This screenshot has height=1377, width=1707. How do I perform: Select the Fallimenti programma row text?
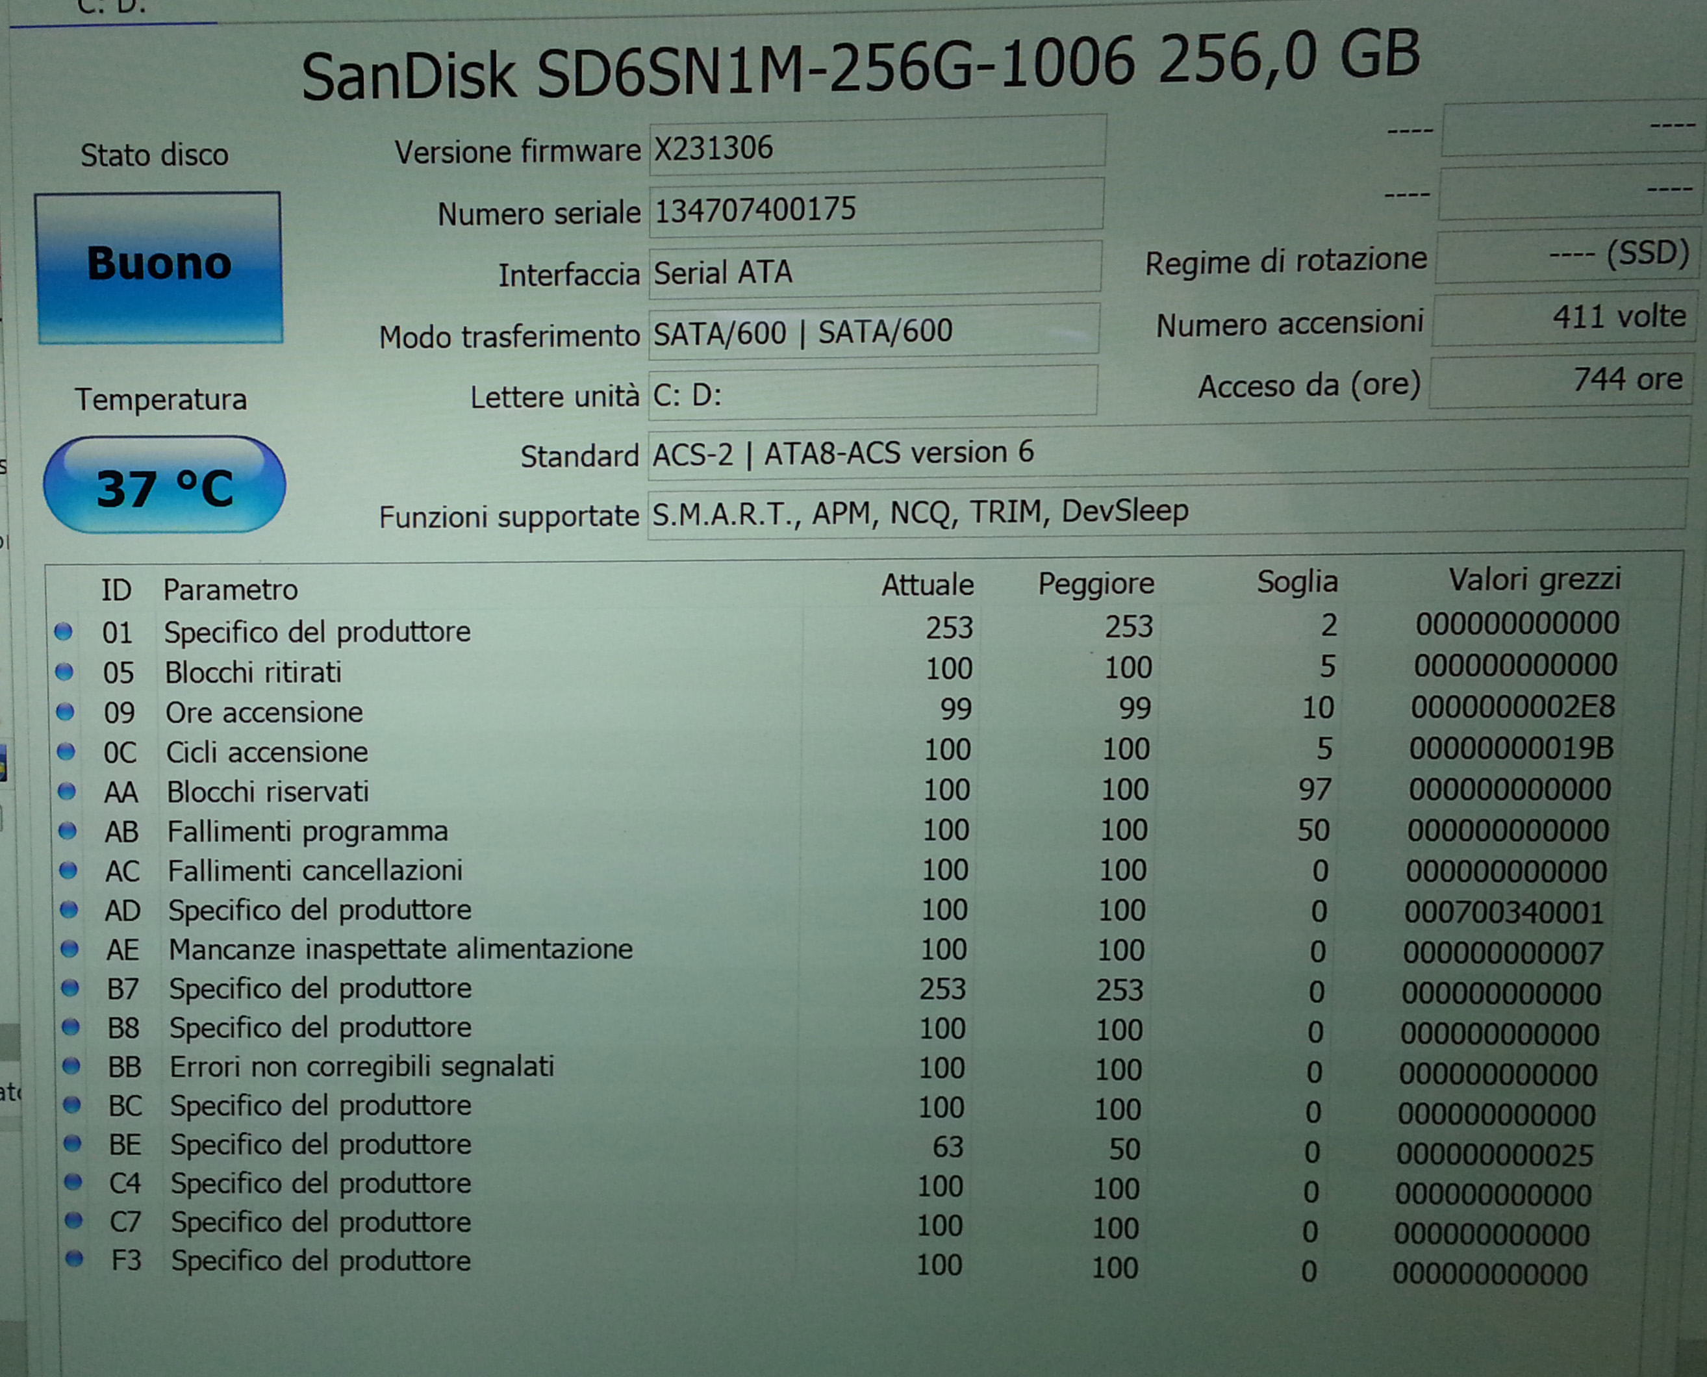(308, 831)
